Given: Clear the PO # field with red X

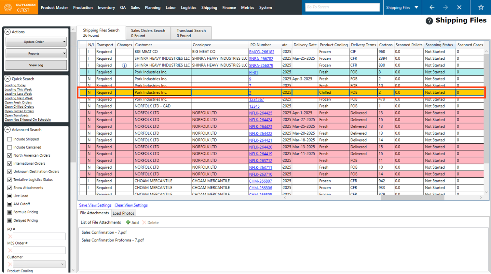Looking at the screenshot, I should tap(10, 236).
